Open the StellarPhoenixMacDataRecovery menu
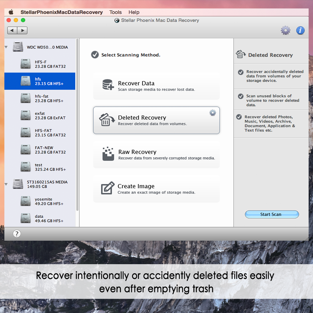This screenshot has width=313, height=313. (61, 12)
